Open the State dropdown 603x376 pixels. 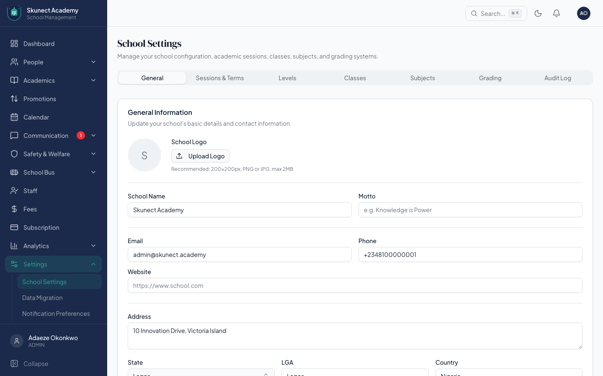[201, 373]
